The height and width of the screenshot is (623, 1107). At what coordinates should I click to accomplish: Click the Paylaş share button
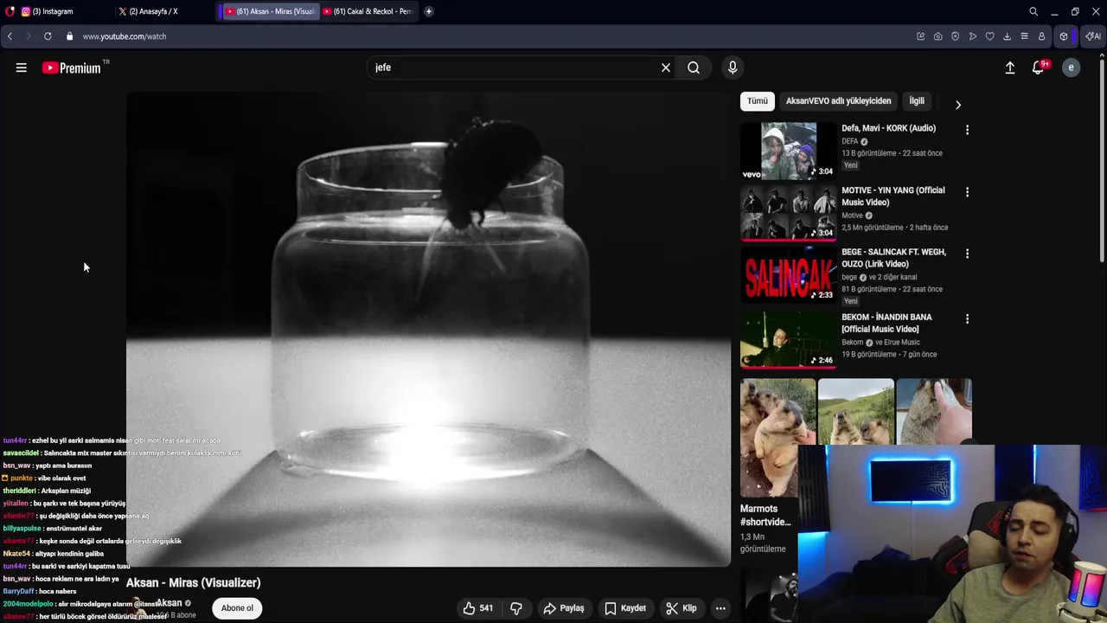(x=563, y=608)
